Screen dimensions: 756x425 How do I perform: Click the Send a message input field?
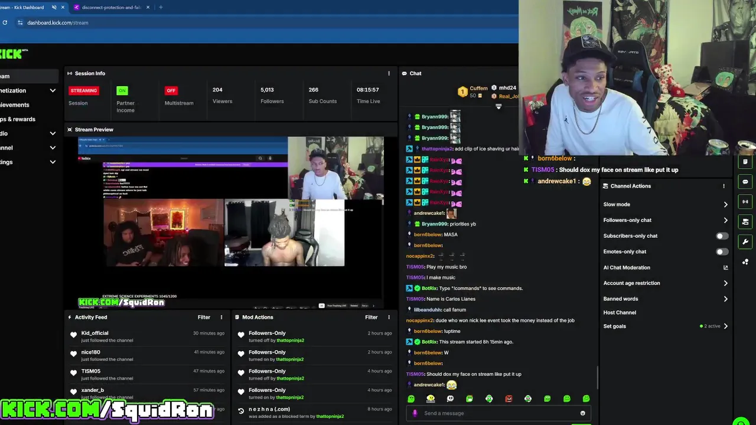tap(499, 413)
